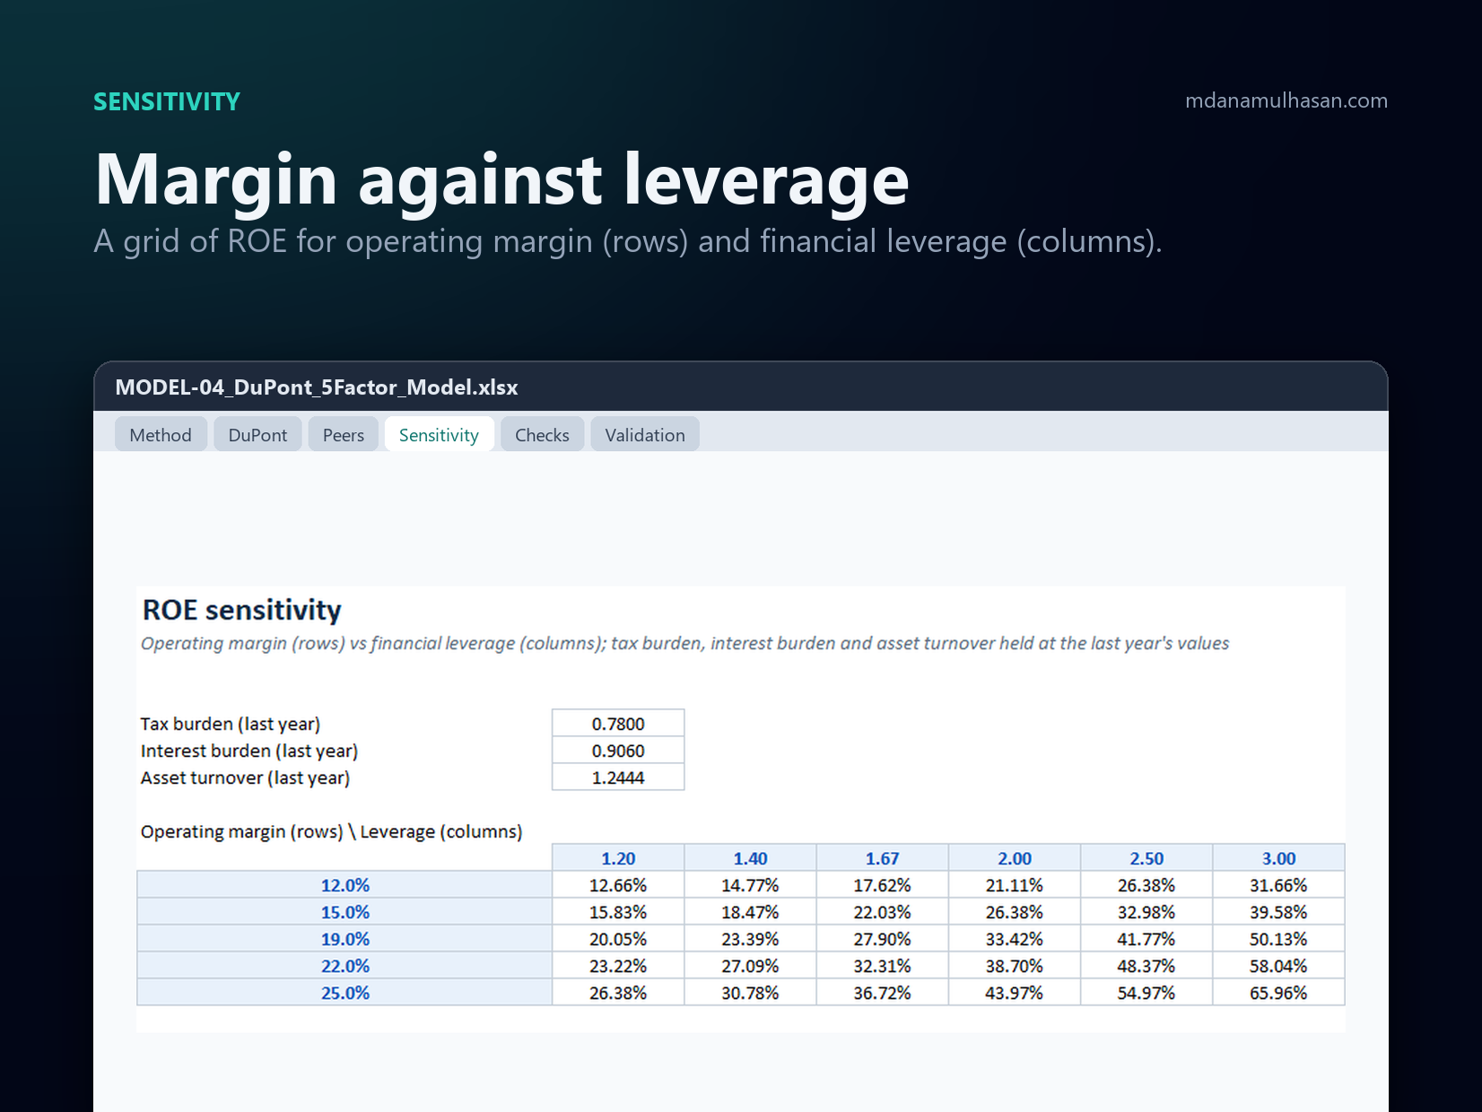
Task: Select the 22.0% operating margin row header
Action: [344, 966]
